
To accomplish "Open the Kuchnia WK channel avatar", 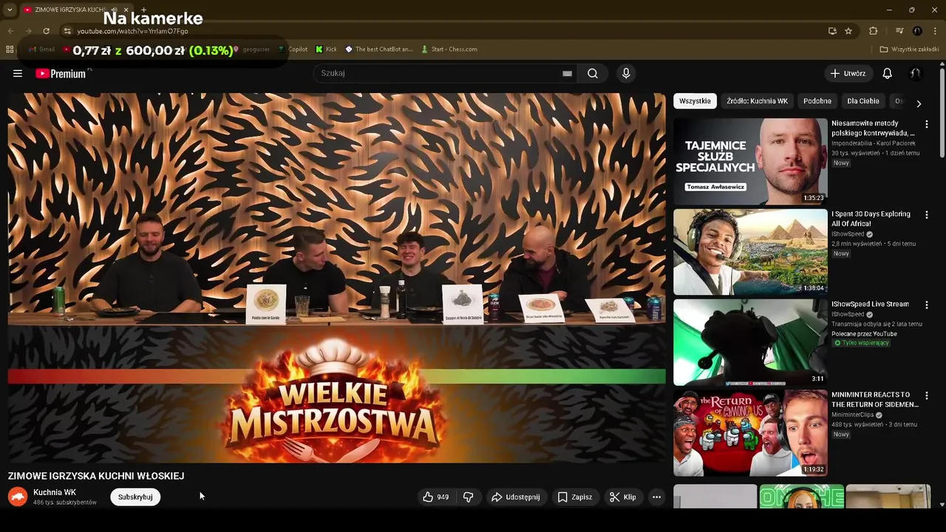I will point(18,497).
